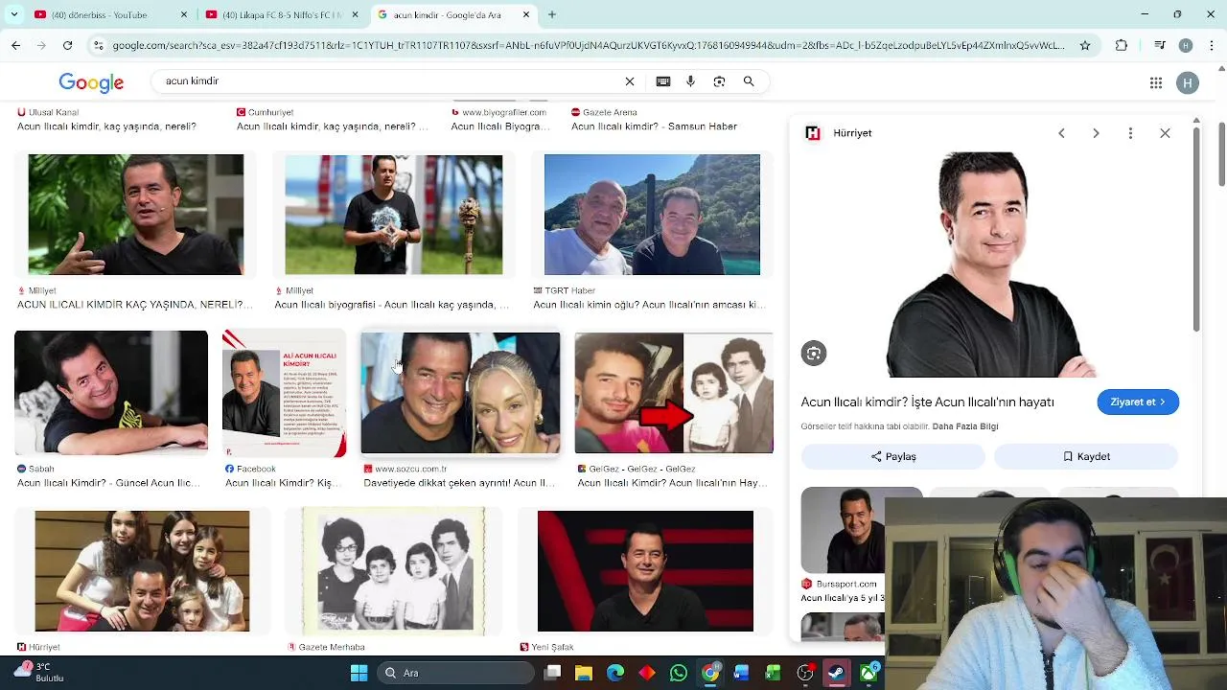Open the Windows Start menu
Screen dimensions: 1227x690
359,673
